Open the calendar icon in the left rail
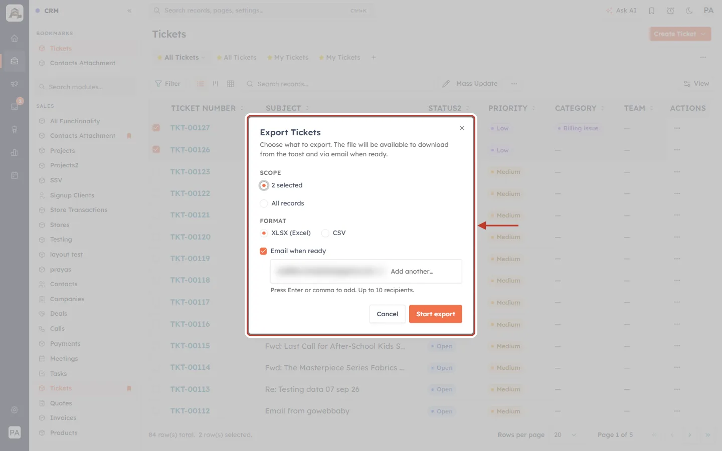 click(x=15, y=175)
